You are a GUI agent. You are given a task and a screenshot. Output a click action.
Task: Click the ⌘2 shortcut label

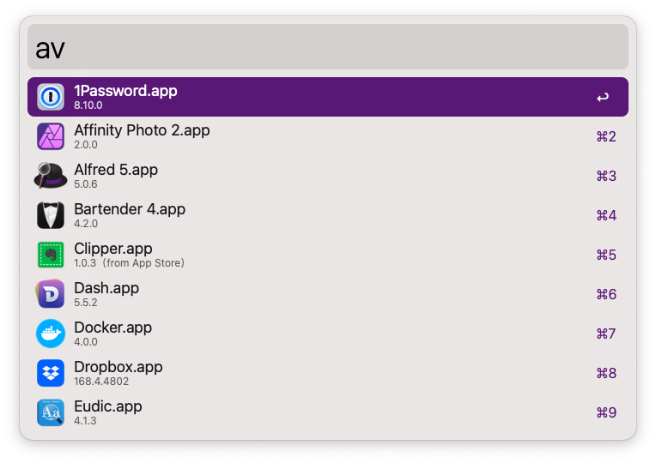[x=606, y=137]
